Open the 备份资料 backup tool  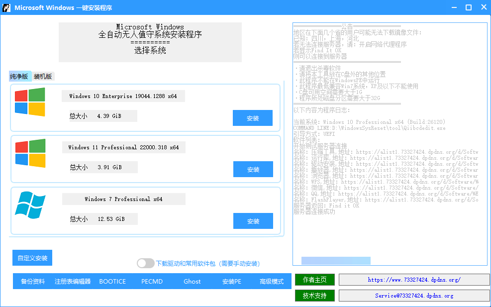point(33,281)
